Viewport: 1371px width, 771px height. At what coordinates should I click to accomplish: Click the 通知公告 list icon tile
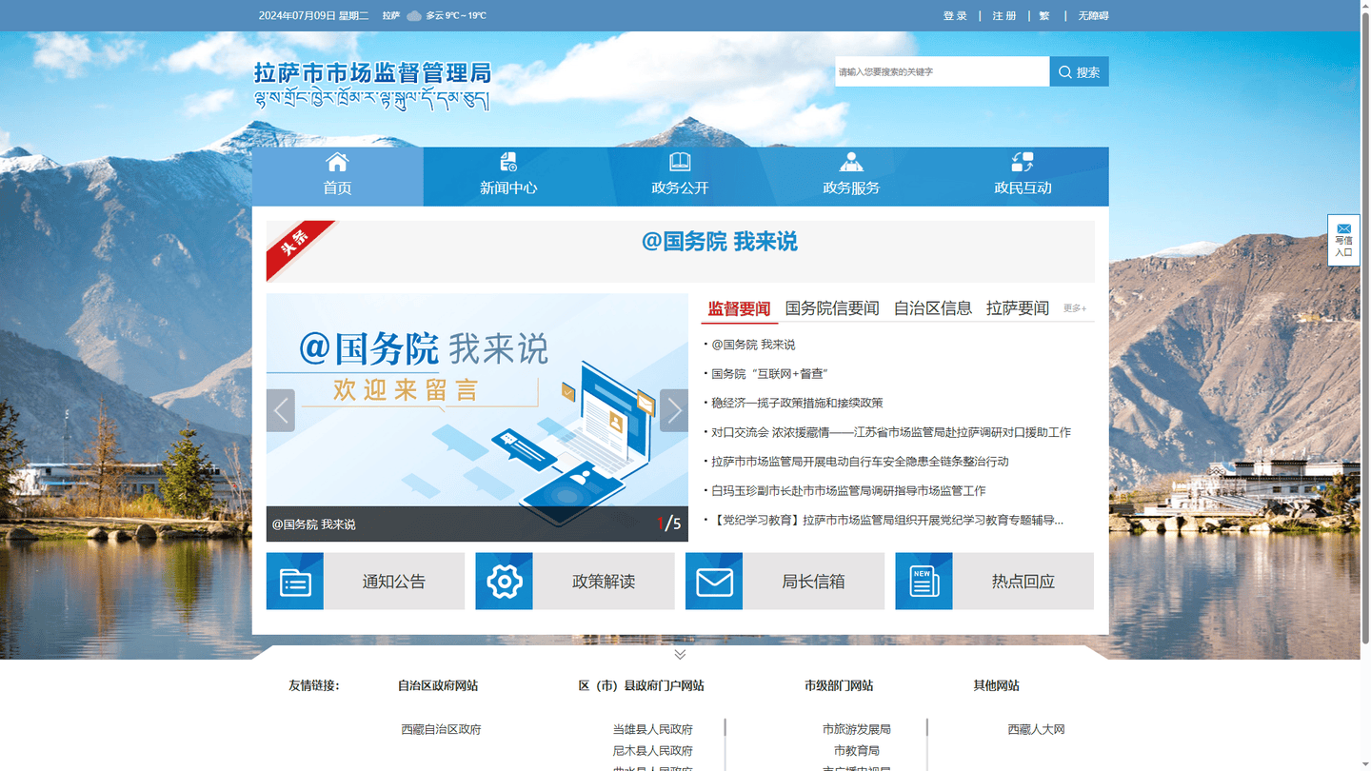(295, 582)
